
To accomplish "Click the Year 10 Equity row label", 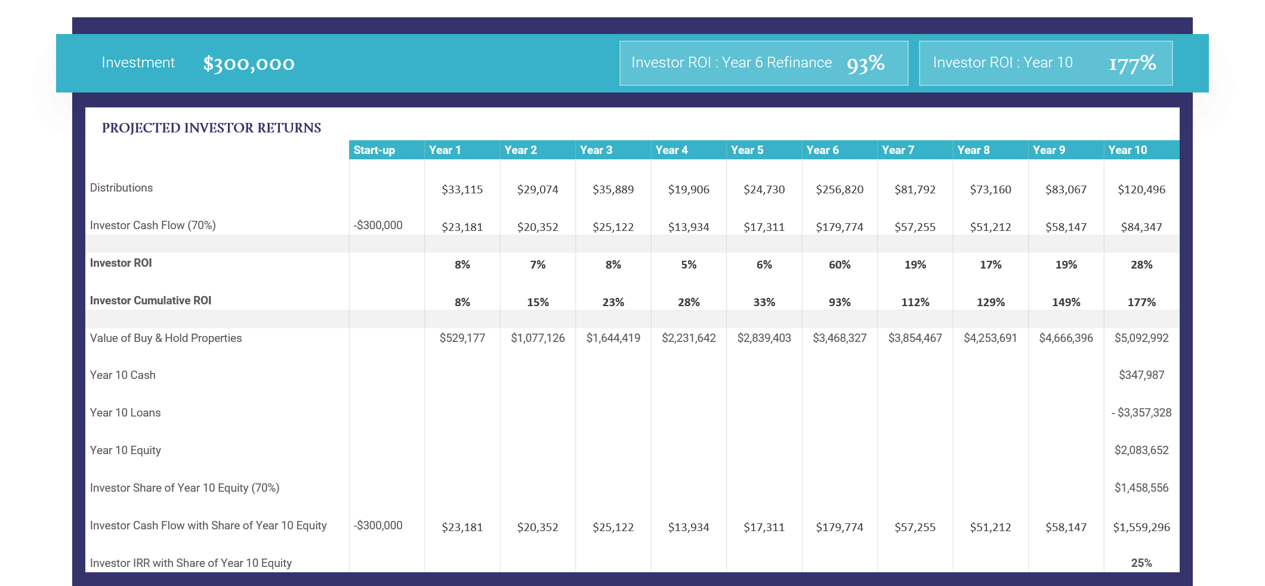I will 125,451.
